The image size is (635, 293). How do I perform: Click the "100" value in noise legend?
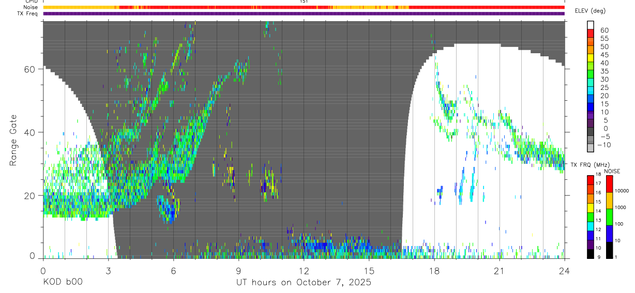click(x=619, y=224)
